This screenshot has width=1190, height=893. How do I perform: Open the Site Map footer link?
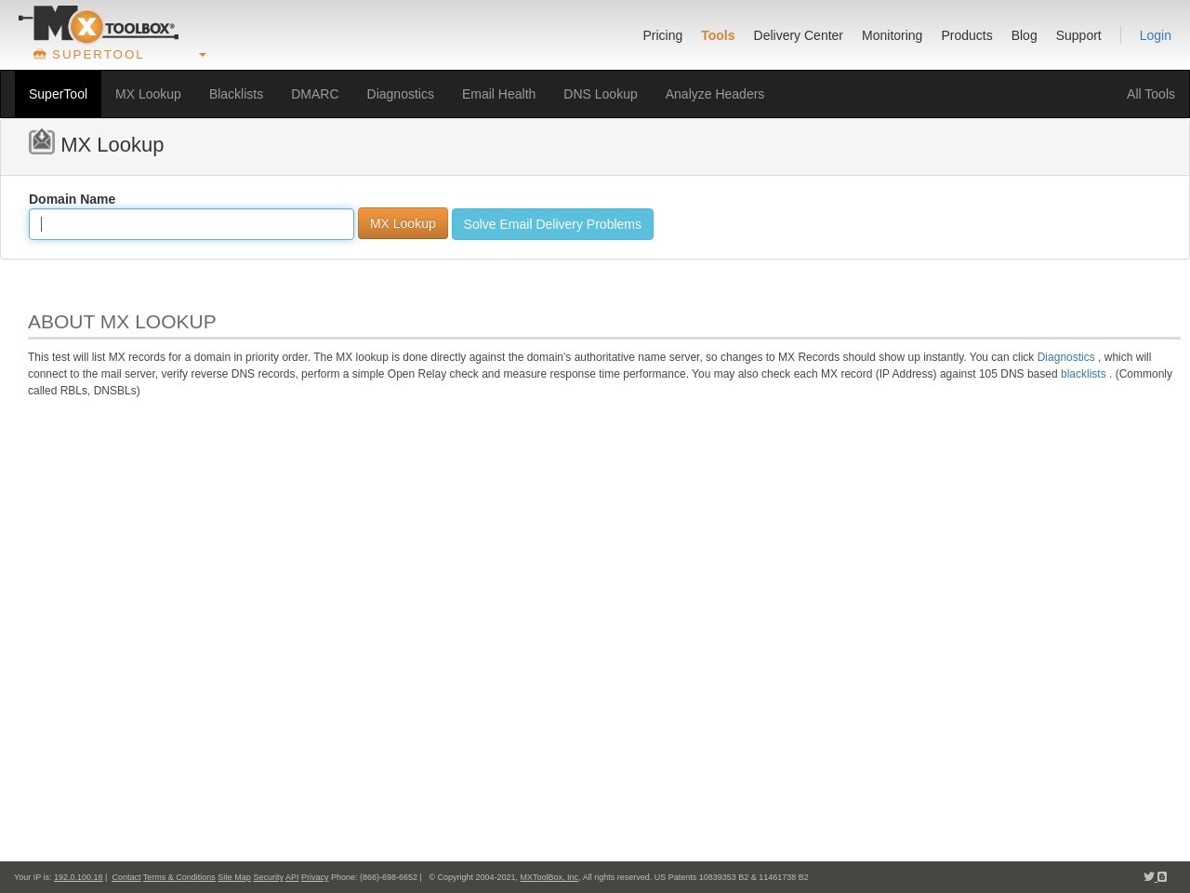point(234,877)
